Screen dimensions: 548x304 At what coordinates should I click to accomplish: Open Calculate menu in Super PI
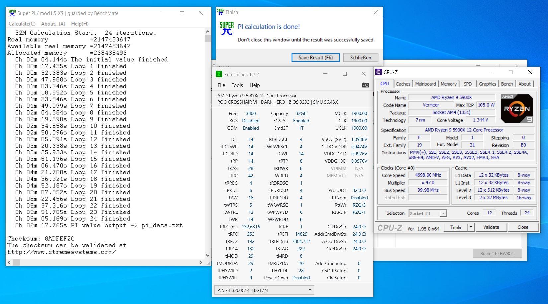22,24
